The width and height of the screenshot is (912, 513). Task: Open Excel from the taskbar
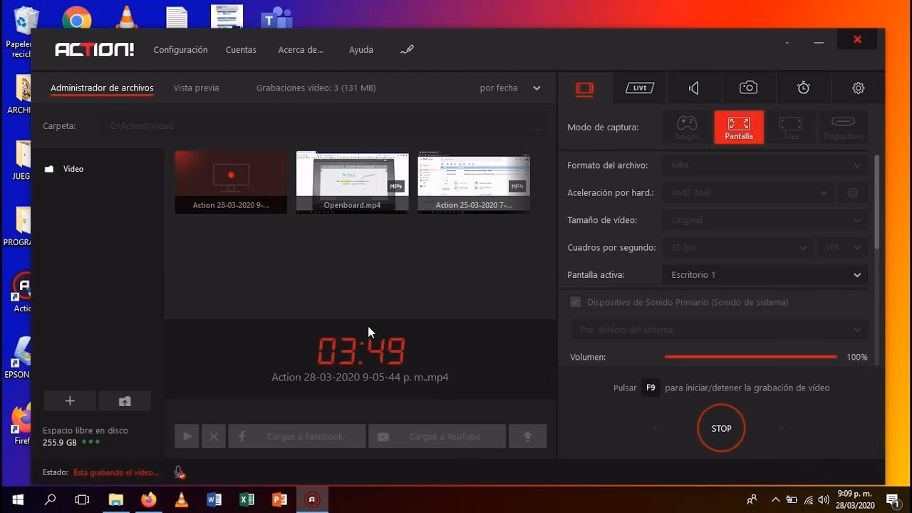coord(247,499)
